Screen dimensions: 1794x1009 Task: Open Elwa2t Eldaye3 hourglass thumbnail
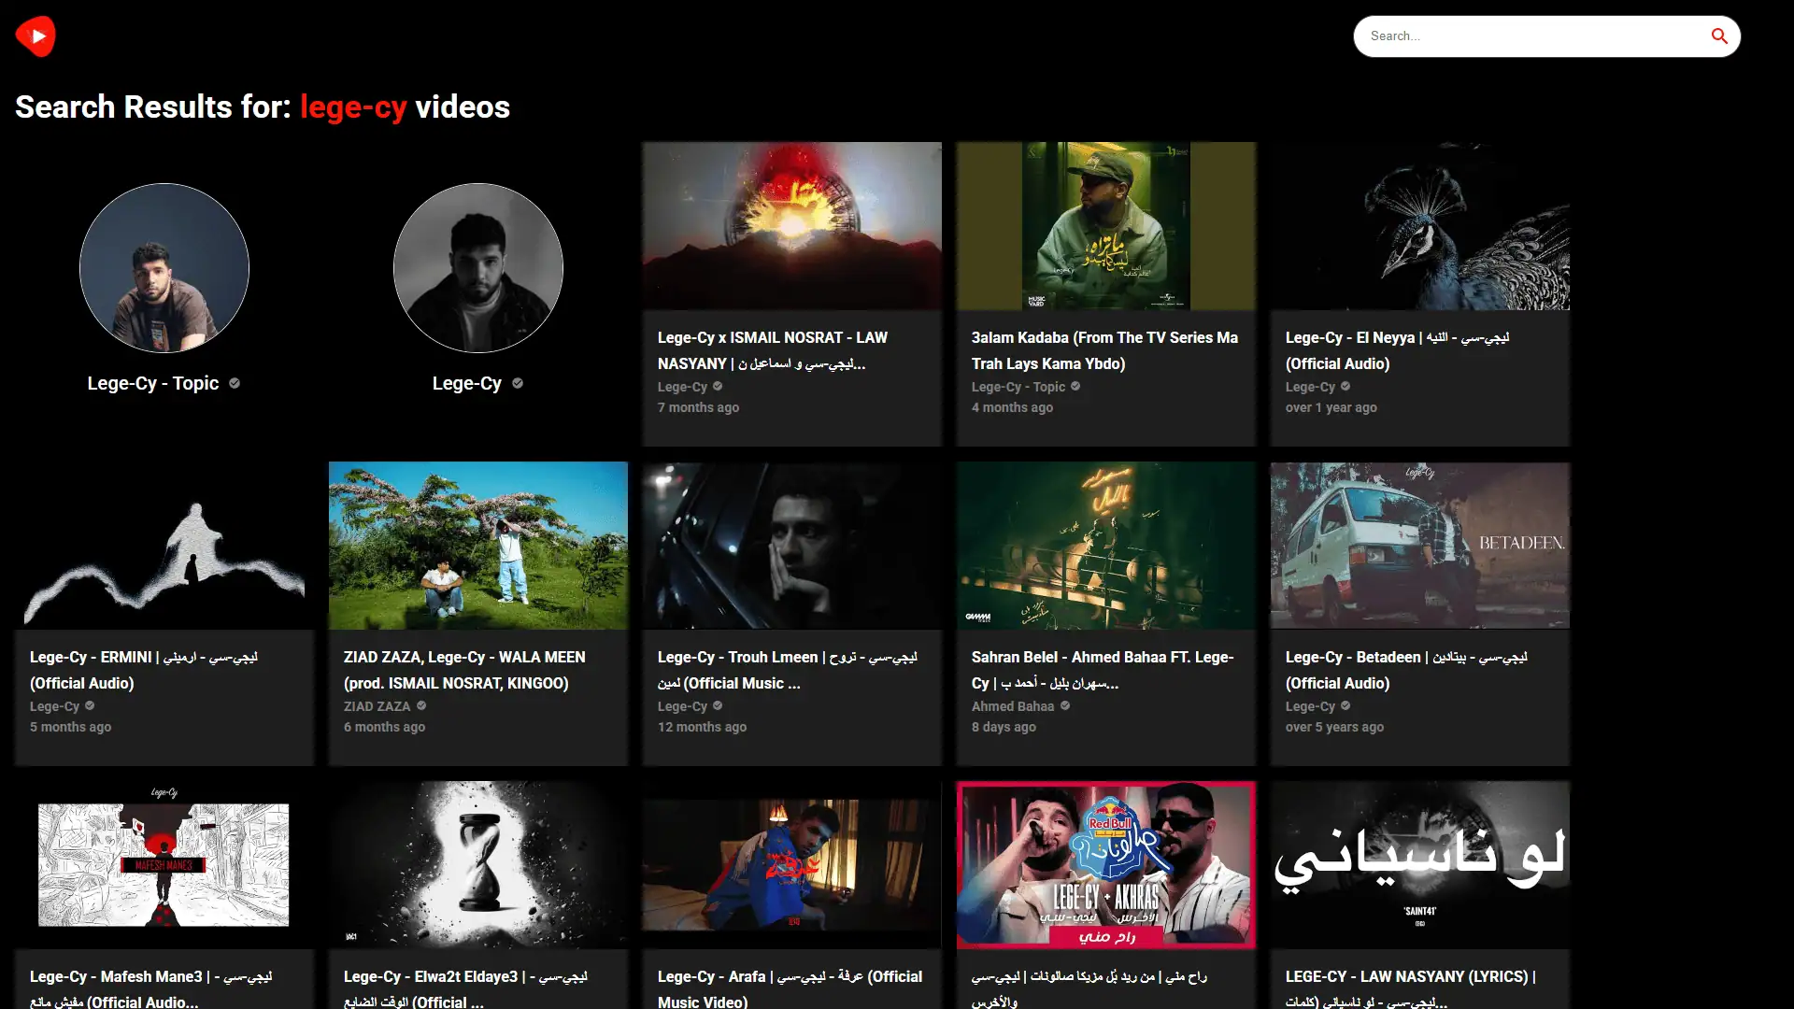coord(478,865)
